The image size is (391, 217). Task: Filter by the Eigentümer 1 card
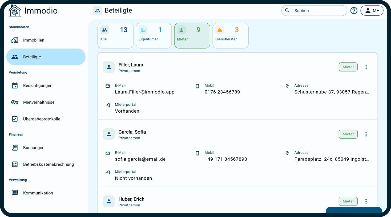pyautogui.click(x=154, y=36)
